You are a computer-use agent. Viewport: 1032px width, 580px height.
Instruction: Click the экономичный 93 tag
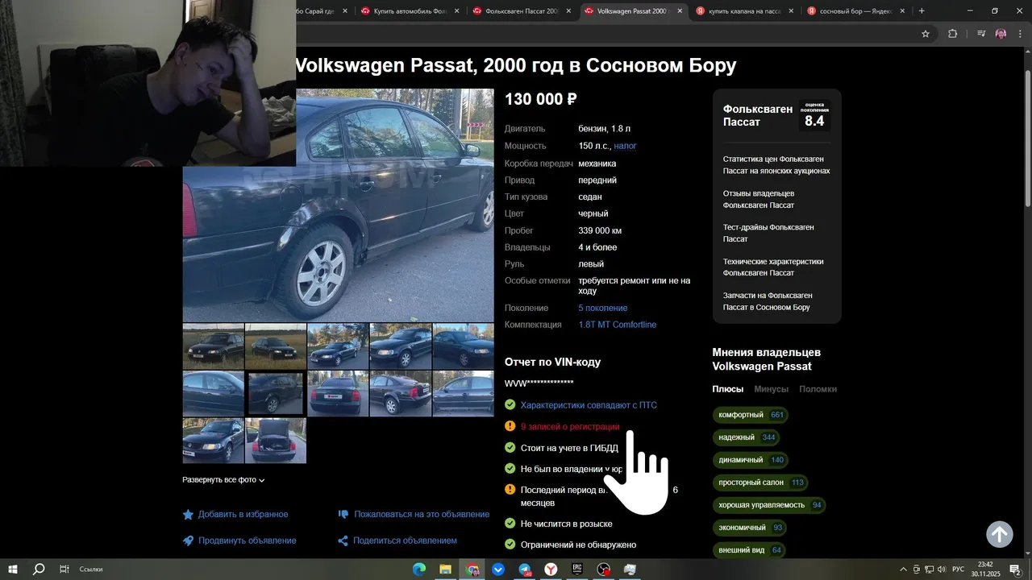coord(750,528)
